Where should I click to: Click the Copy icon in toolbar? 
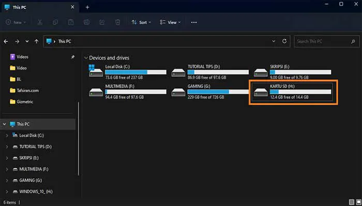[55, 22]
